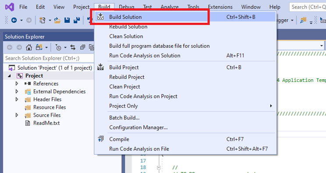The image size is (326, 173).
Task: Open the Extensions menu in the menu bar
Action: 220,7
